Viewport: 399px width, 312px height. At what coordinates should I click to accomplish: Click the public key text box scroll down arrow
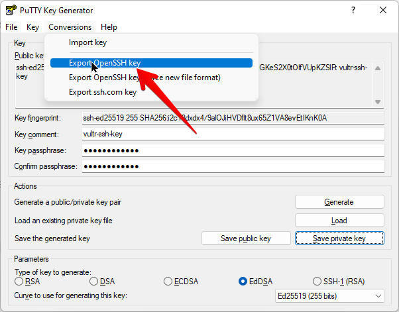pyautogui.click(x=378, y=102)
